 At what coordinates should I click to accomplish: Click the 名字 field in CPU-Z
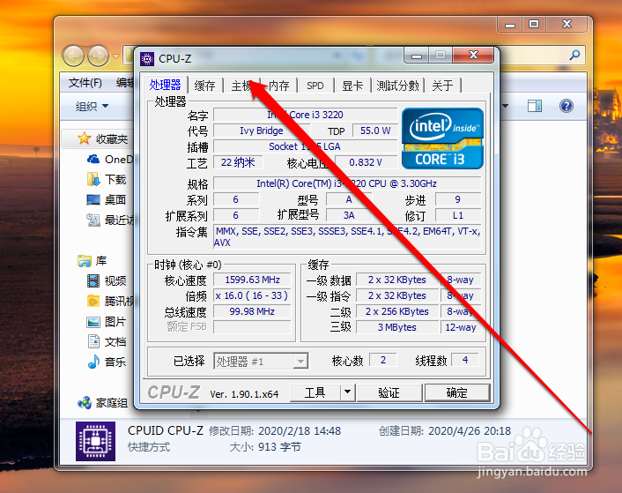306,115
